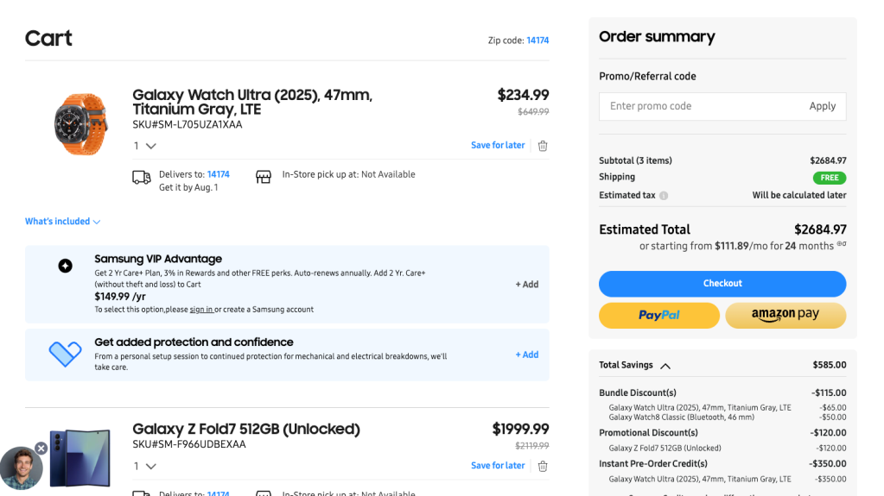Open Galaxy Z Fold7 quantity dropdown
Screen dimensions: 884x496
pyautogui.click(x=145, y=466)
